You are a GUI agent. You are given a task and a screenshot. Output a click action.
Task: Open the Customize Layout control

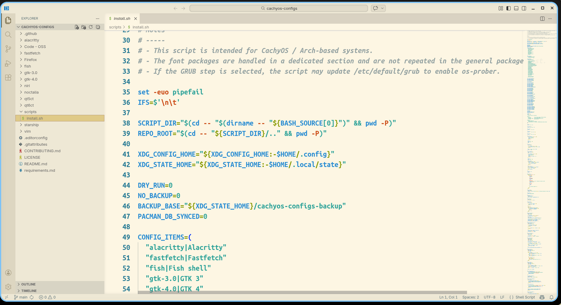point(501,8)
